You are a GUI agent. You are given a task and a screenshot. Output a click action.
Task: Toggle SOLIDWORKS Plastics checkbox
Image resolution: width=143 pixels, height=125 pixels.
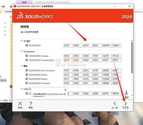26,79
